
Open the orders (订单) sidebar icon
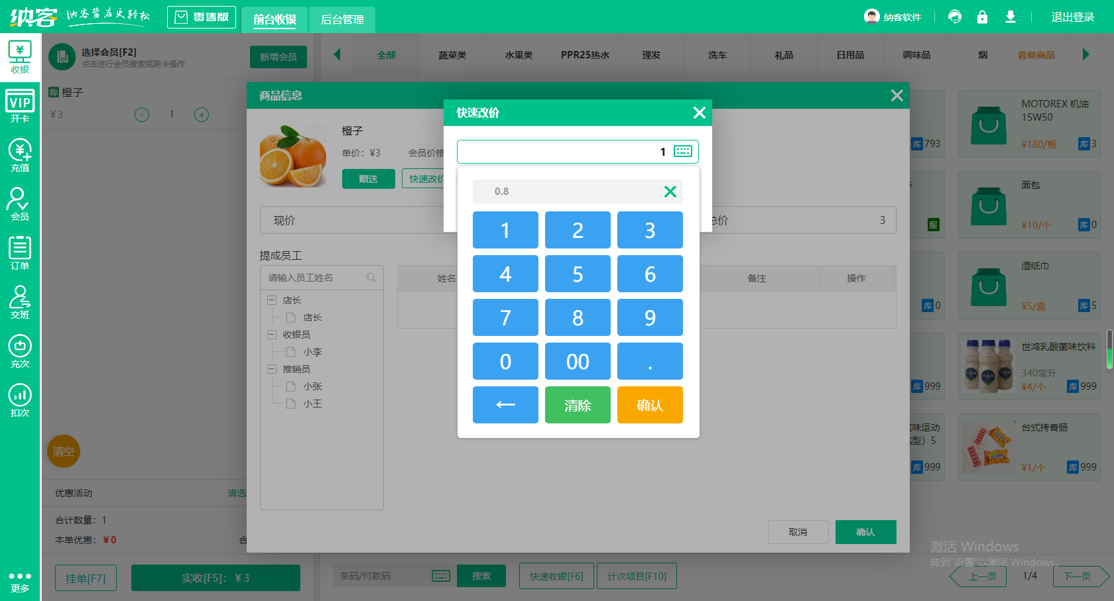pyautogui.click(x=20, y=254)
